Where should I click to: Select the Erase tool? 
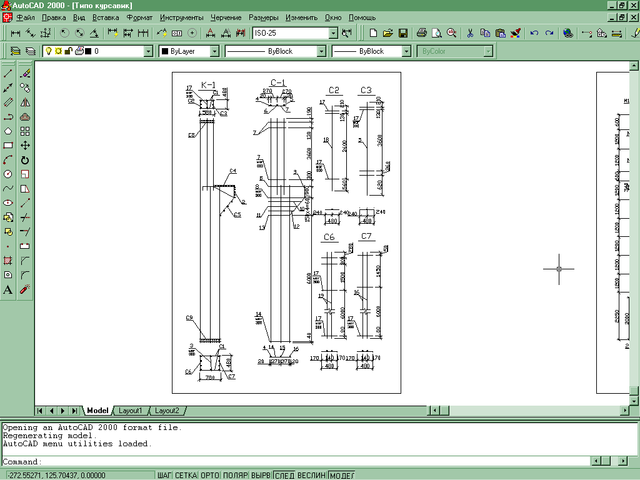[25, 74]
